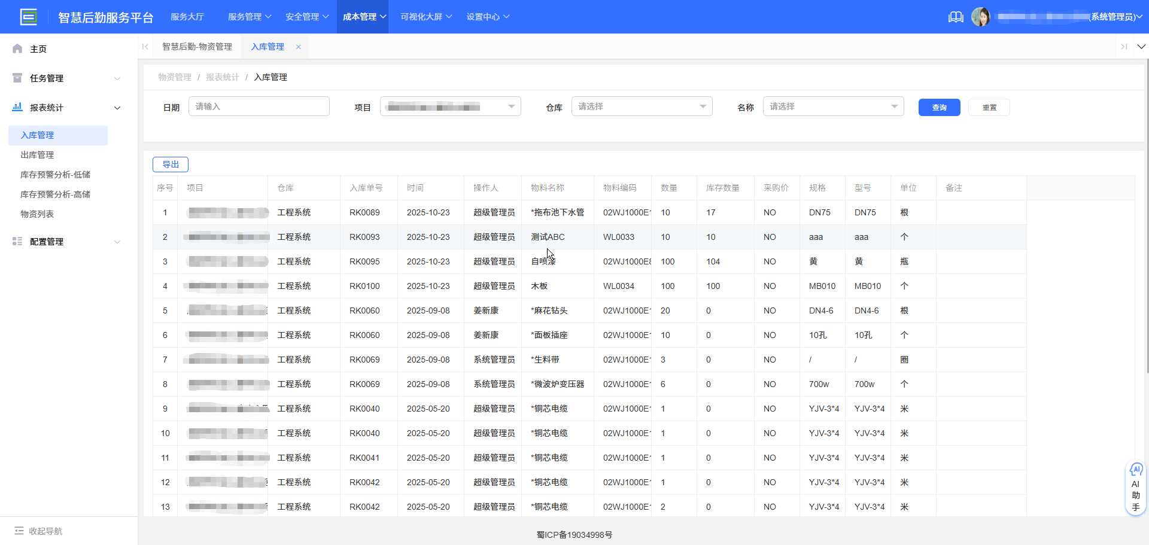1149x545 pixels.
Task: Click the 日期 date input field
Action: (259, 106)
